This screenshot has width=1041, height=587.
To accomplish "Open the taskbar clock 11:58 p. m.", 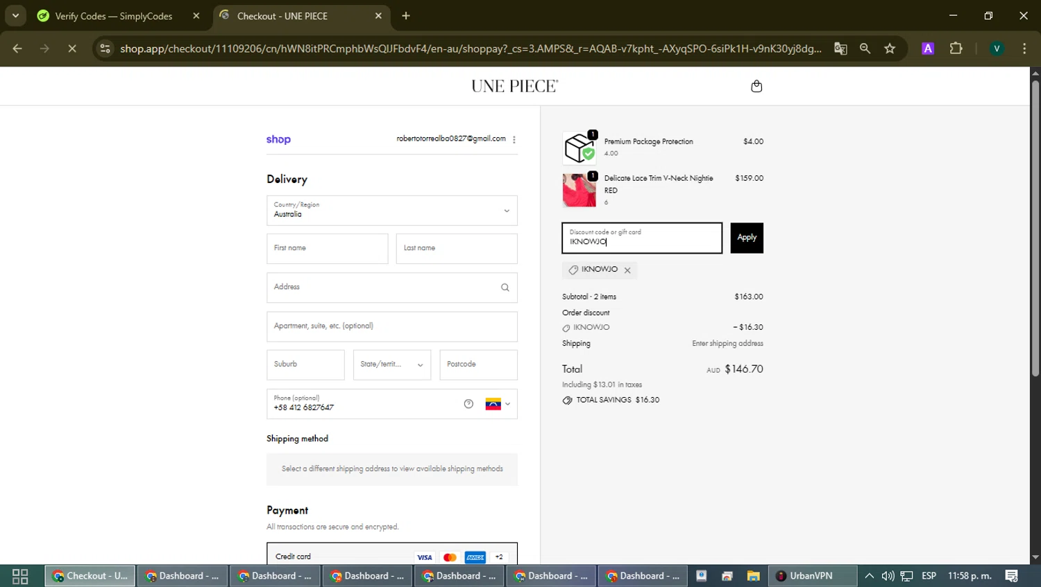I will coord(970,576).
